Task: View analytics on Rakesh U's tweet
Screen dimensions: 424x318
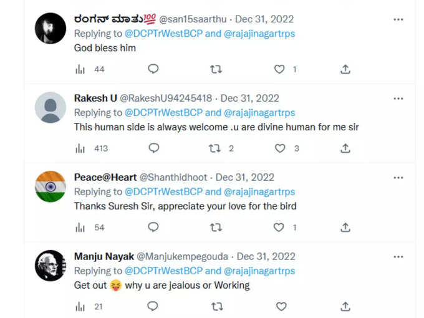Action: [80, 148]
